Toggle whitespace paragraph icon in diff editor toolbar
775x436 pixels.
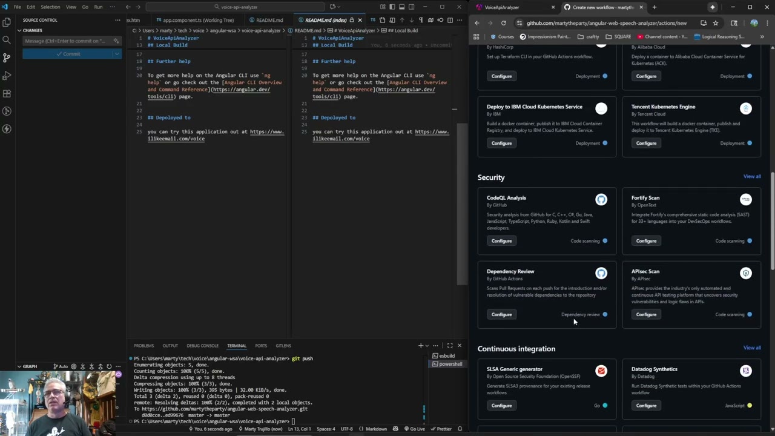click(x=421, y=20)
